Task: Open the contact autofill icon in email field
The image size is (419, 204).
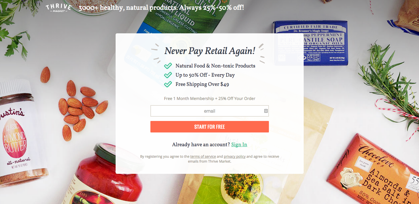Action: (x=266, y=111)
